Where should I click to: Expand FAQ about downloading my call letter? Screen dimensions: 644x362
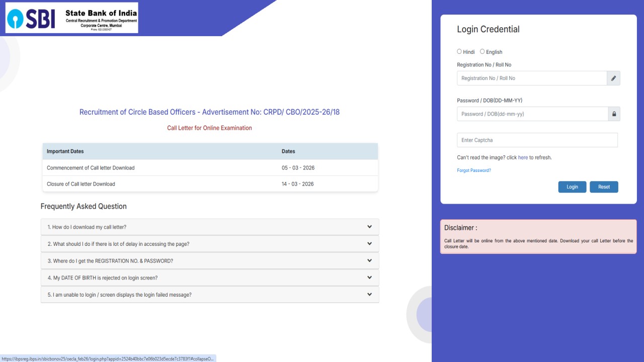[x=209, y=226]
